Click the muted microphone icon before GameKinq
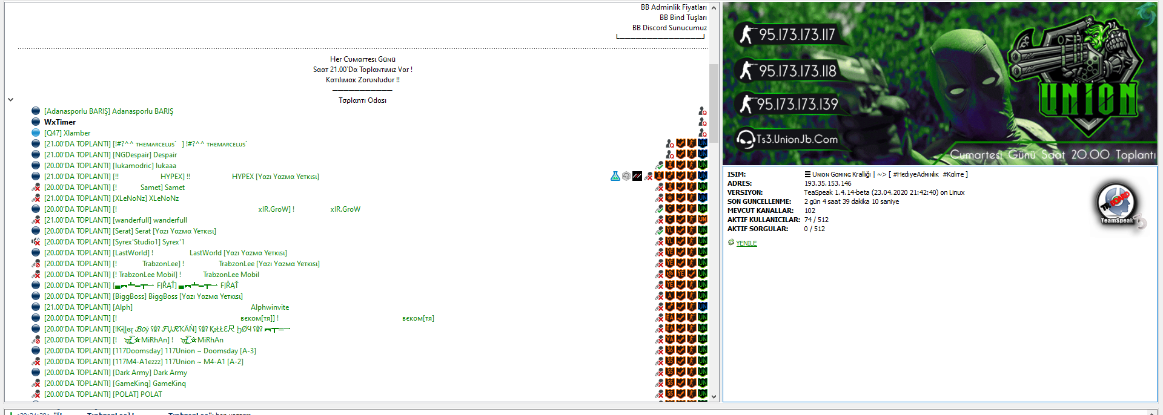Viewport: 1163px width, 415px height. pyautogui.click(x=36, y=384)
